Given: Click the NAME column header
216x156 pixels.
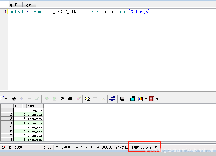Looking at the screenshot, I should [35, 106].
